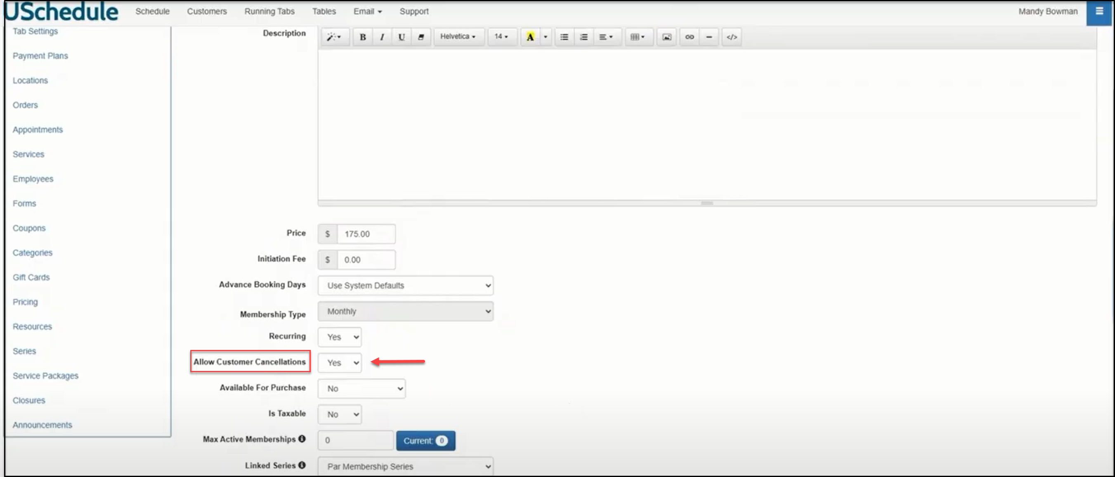1115x477 pixels.
Task: Click the underline button
Action: point(401,37)
